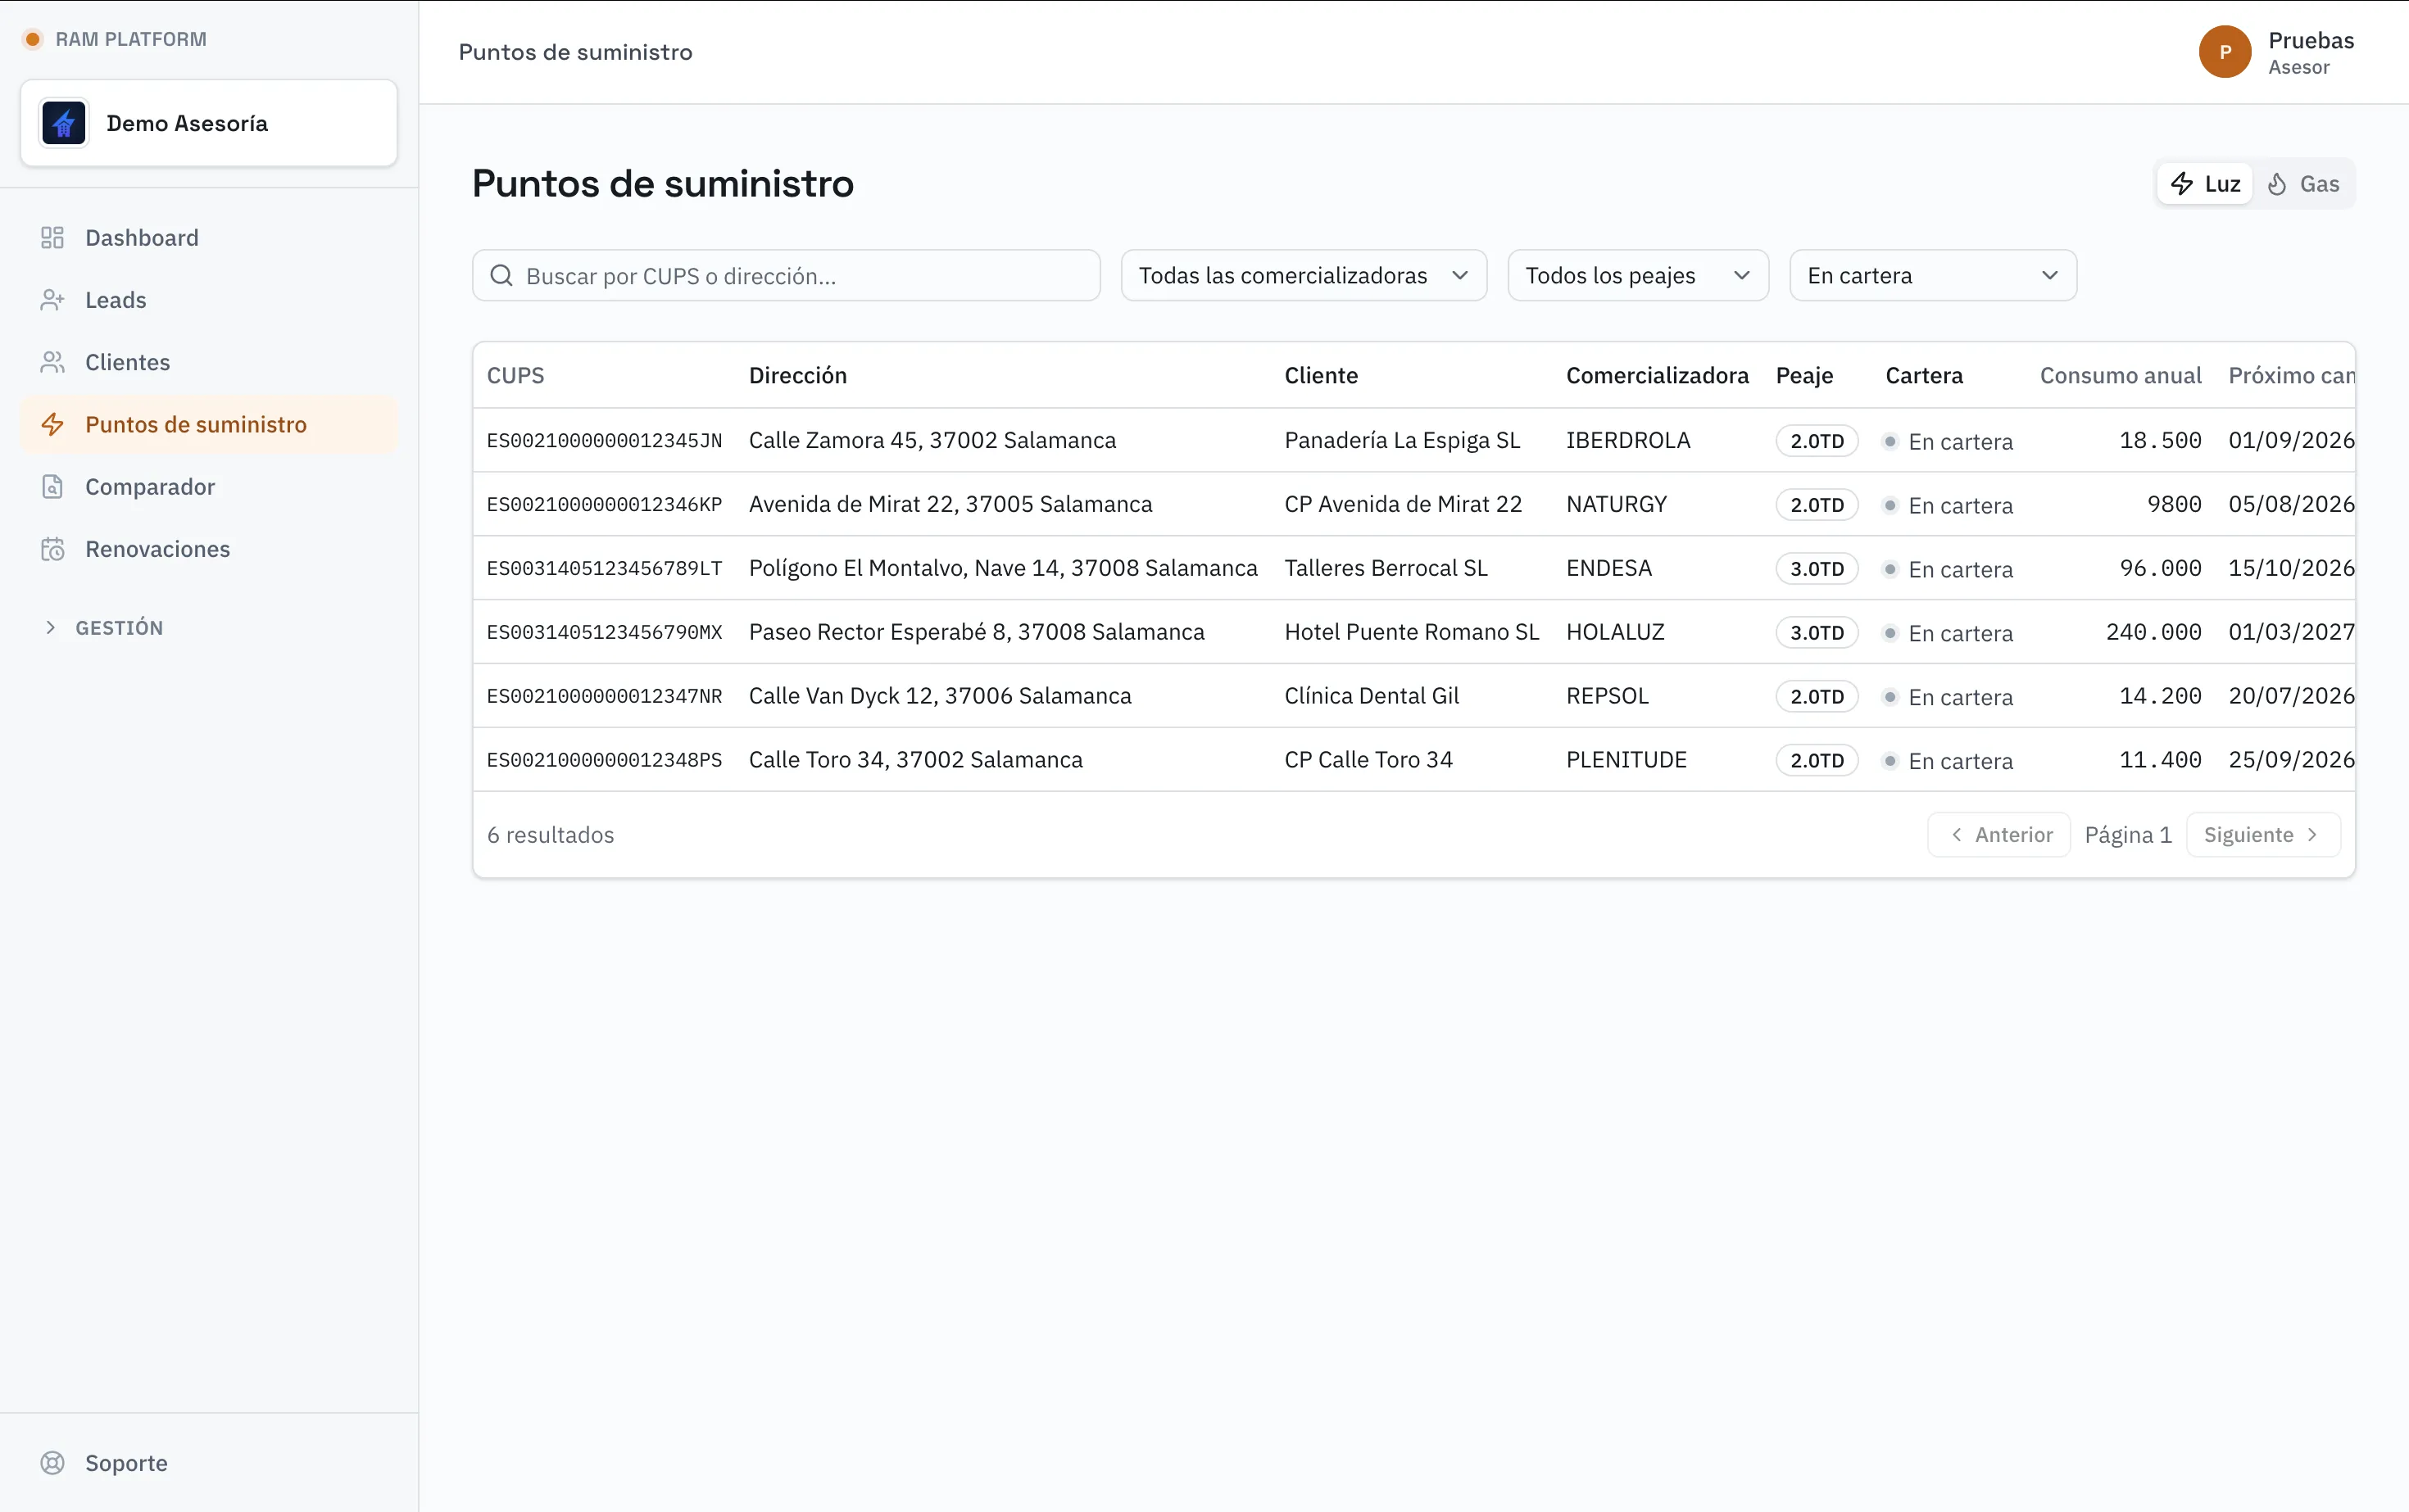Click the Soporte lifebuoy icon

point(52,1463)
